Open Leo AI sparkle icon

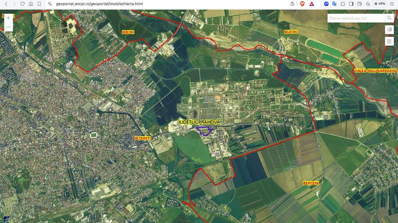pos(368,4)
